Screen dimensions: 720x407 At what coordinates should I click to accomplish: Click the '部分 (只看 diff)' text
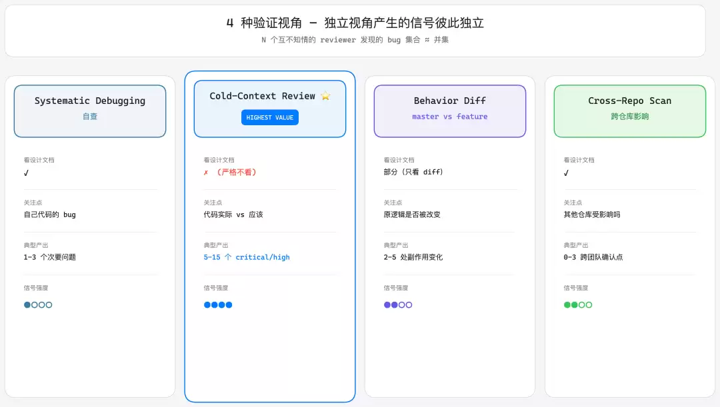coord(413,172)
